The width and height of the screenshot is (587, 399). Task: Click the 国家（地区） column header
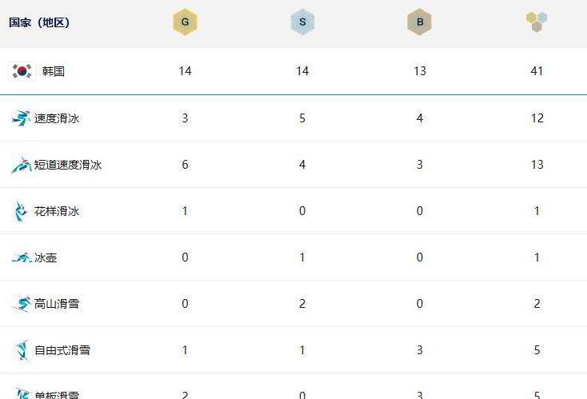coord(39,22)
